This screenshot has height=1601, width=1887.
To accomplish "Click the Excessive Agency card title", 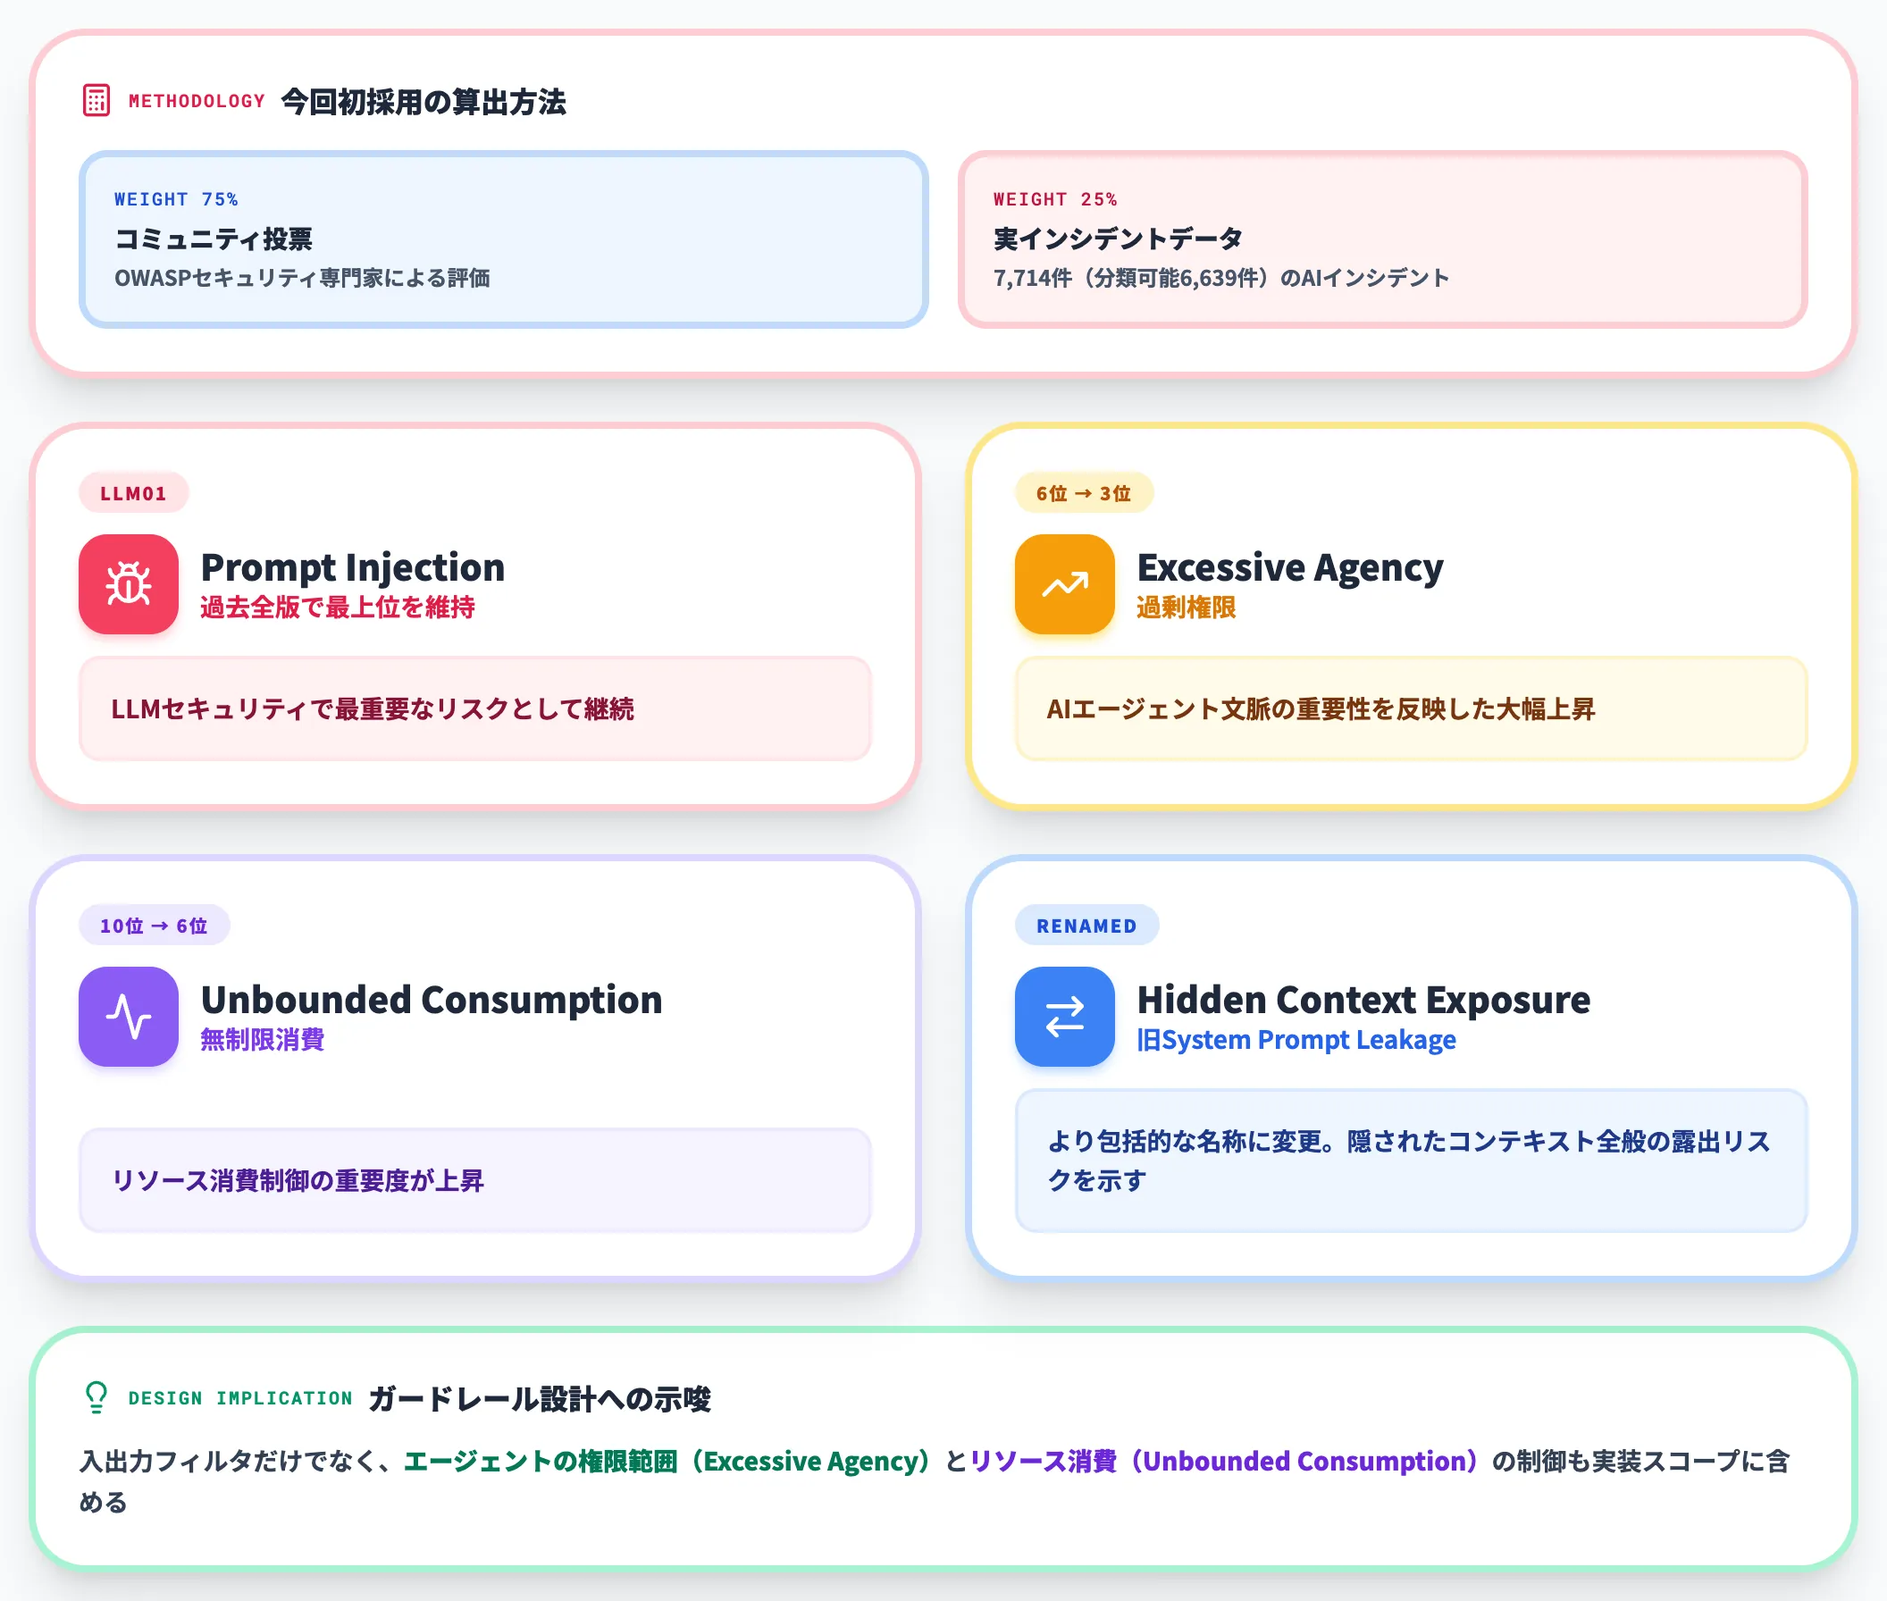I will coord(1290,567).
